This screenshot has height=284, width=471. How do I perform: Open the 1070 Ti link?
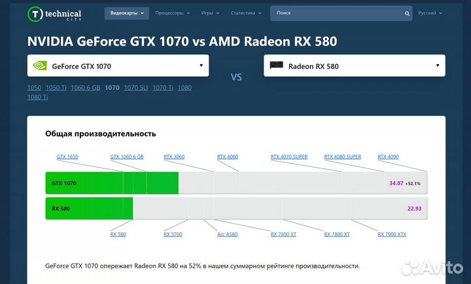163,88
